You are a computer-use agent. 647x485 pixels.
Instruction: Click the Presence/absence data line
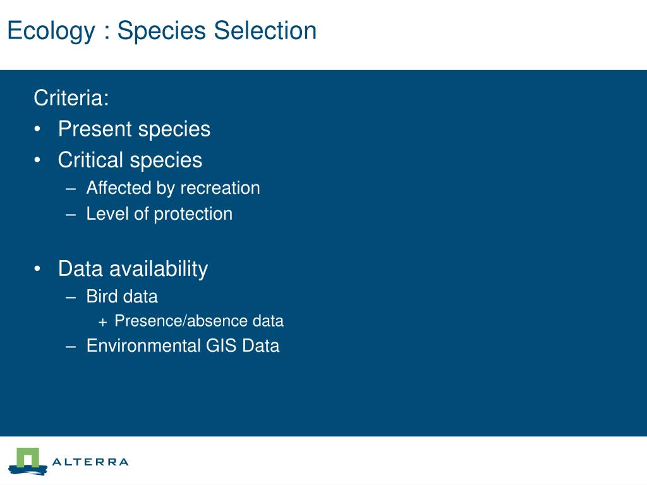pyautogui.click(x=199, y=321)
